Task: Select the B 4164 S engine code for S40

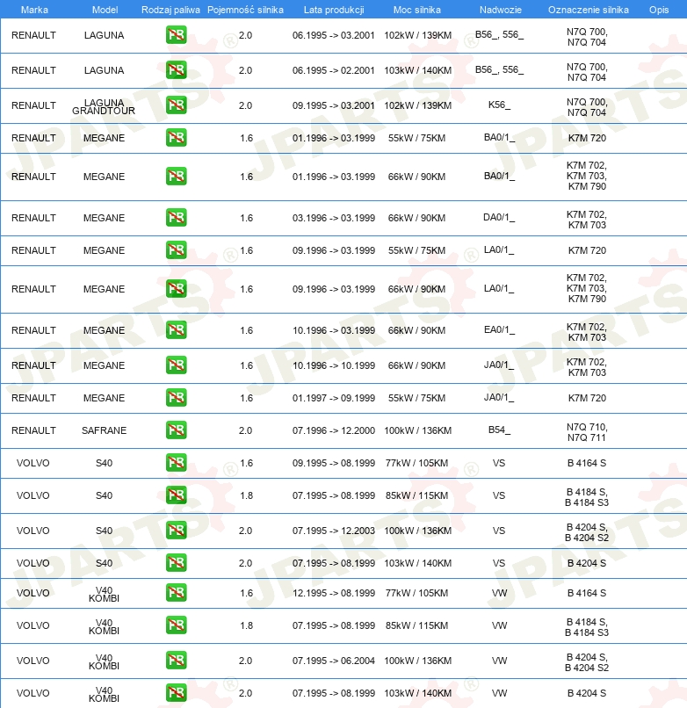Action: tap(586, 463)
